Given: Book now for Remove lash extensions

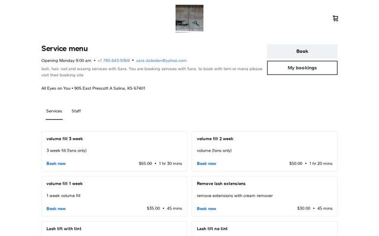Looking at the screenshot, I should (207, 208).
